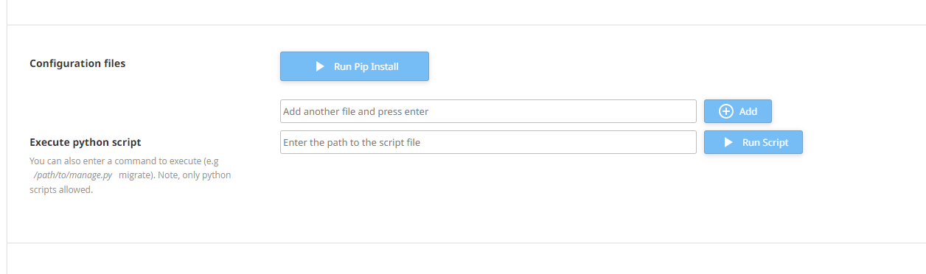Click the 'Add' label text on blue button
This screenshot has width=926, height=274.
click(x=748, y=111)
